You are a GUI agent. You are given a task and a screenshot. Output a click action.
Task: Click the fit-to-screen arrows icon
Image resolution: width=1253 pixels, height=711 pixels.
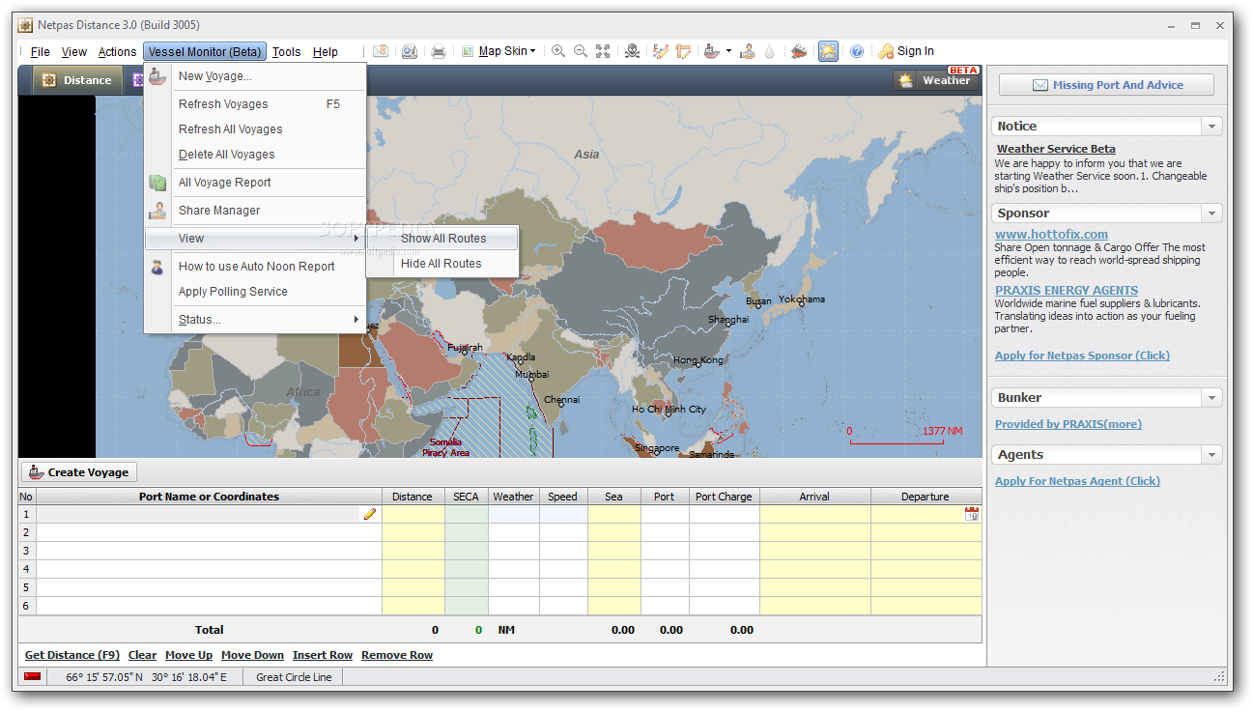(x=603, y=51)
